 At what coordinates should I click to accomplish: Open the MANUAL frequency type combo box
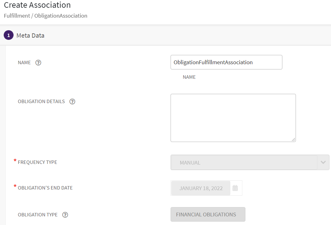click(x=244, y=162)
